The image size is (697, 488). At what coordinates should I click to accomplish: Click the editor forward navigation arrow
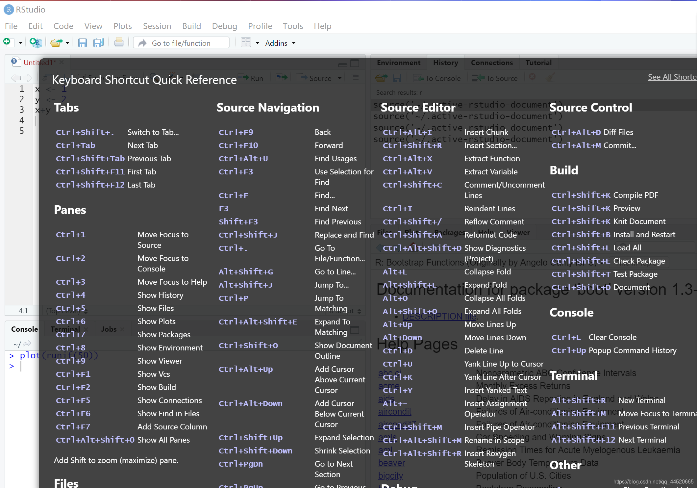[27, 78]
